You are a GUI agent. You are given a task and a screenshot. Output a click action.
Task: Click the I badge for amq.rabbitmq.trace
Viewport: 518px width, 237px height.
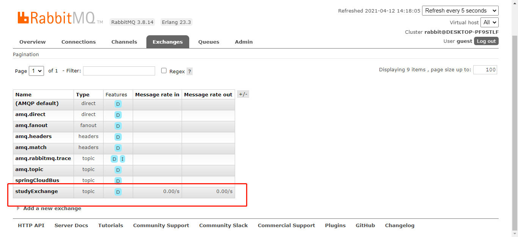[122, 159]
